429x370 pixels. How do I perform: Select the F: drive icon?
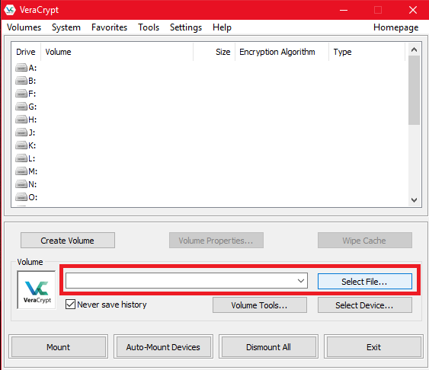click(21, 94)
